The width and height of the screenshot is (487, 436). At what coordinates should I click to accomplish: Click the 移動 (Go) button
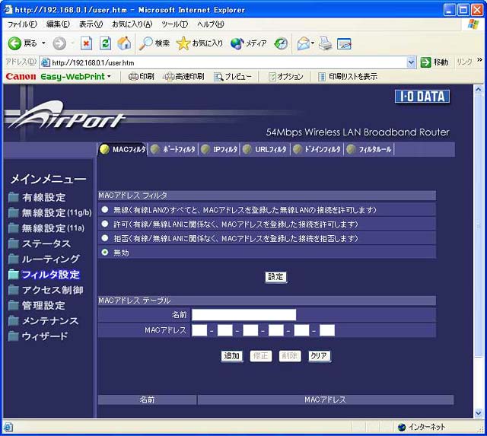coord(434,62)
